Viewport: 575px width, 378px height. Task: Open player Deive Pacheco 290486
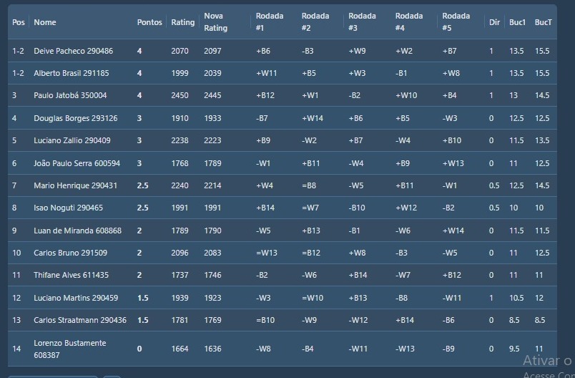(x=73, y=51)
